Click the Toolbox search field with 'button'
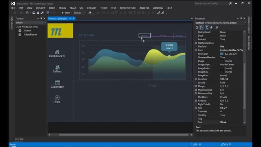 pyautogui.click(x=28, y=22)
